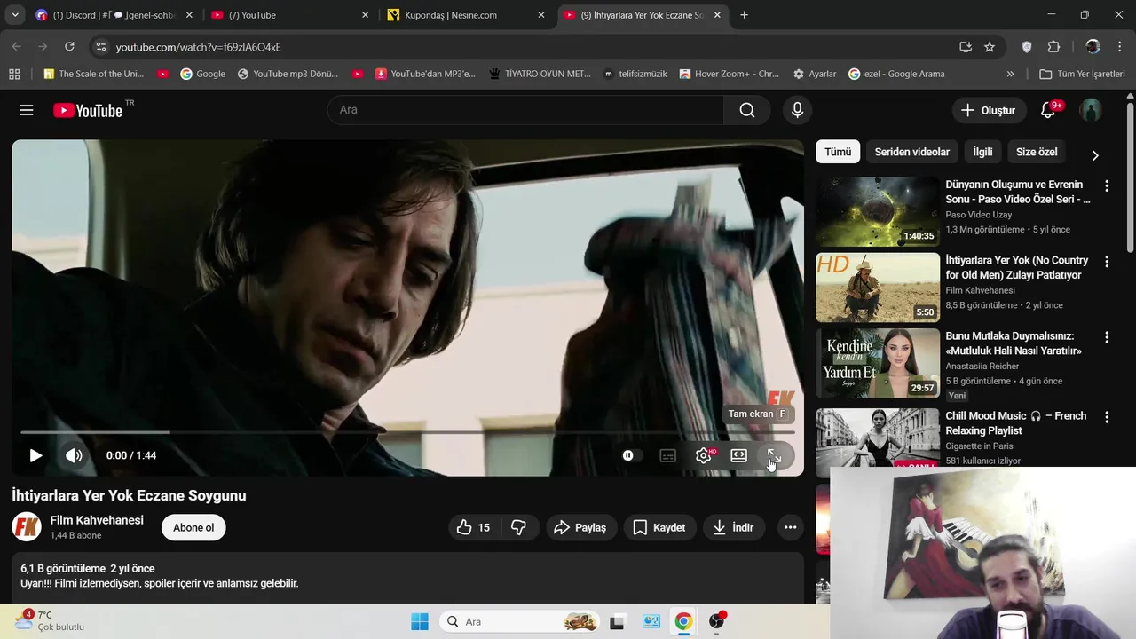Reload the page

tap(69, 47)
